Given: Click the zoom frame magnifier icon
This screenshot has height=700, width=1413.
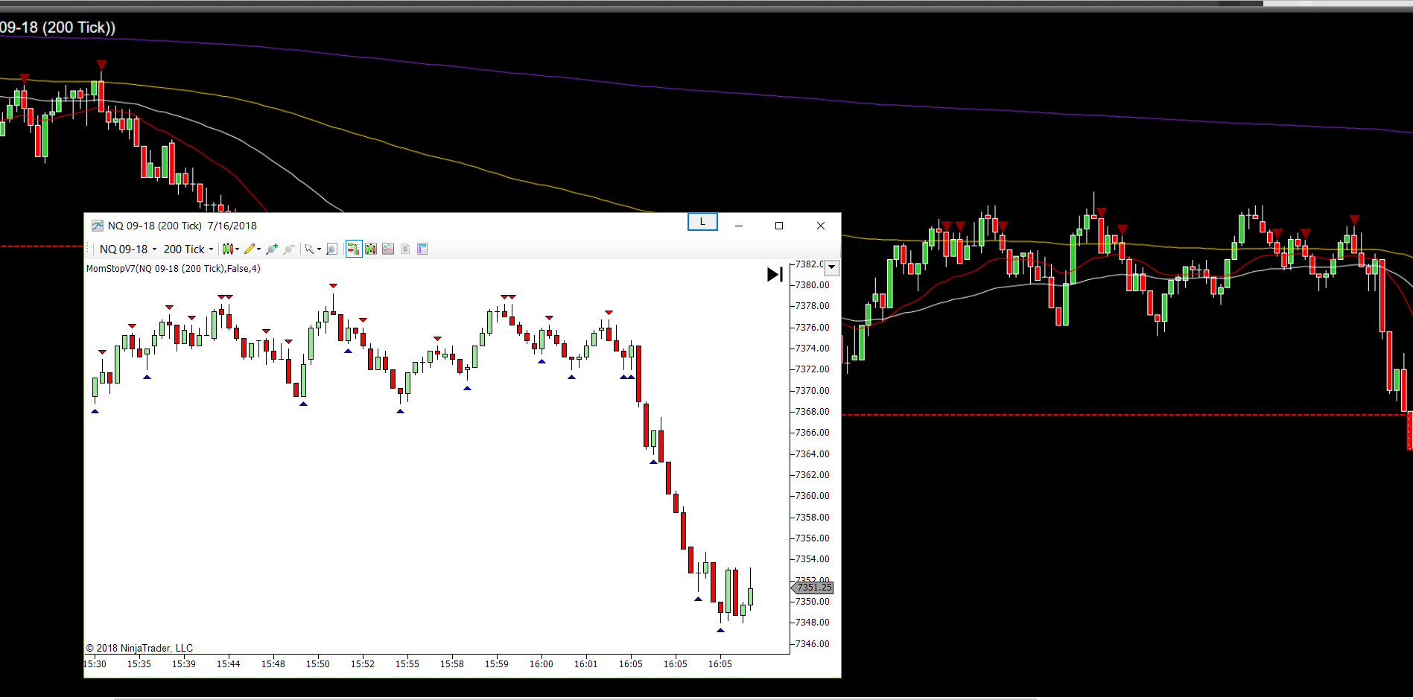Looking at the screenshot, I should [332, 249].
